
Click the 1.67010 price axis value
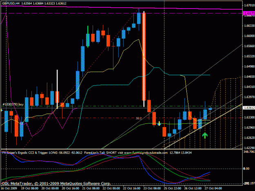pyautogui.click(x=249, y=5)
